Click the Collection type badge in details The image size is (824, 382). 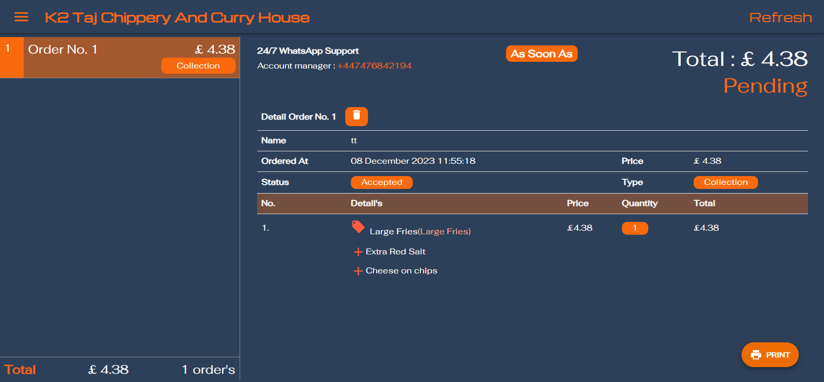725,182
